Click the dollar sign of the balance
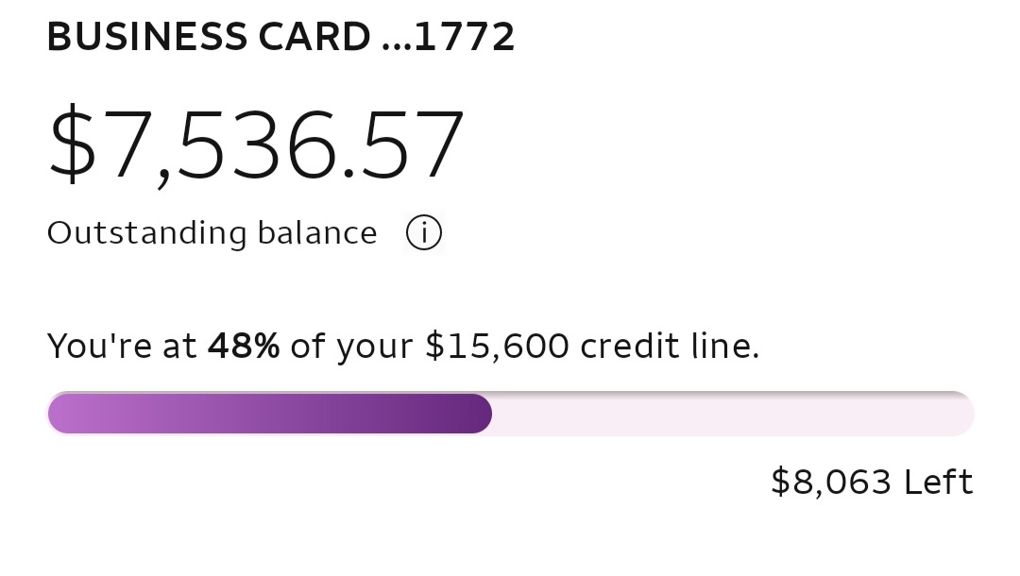 [72, 144]
